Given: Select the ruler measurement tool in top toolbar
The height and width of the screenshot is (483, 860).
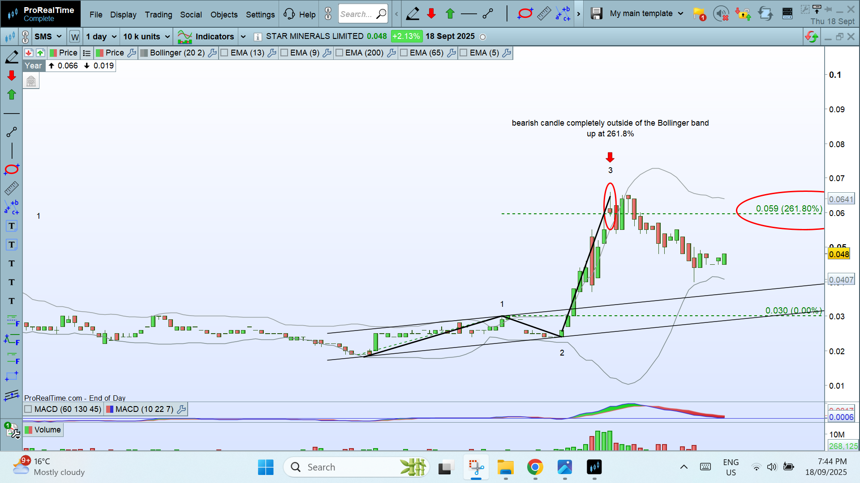Looking at the screenshot, I should [544, 14].
